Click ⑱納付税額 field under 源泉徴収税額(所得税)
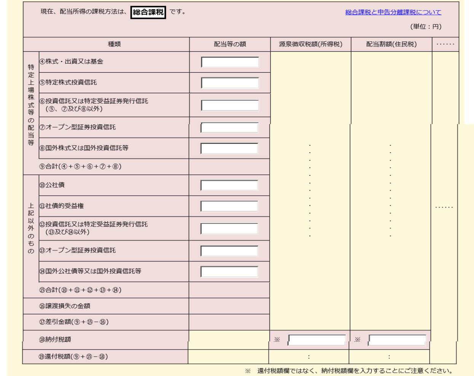 [x=317, y=340]
